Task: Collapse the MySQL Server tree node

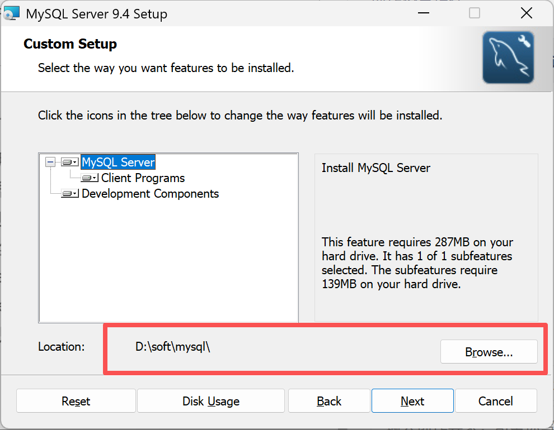Action: 50,162
